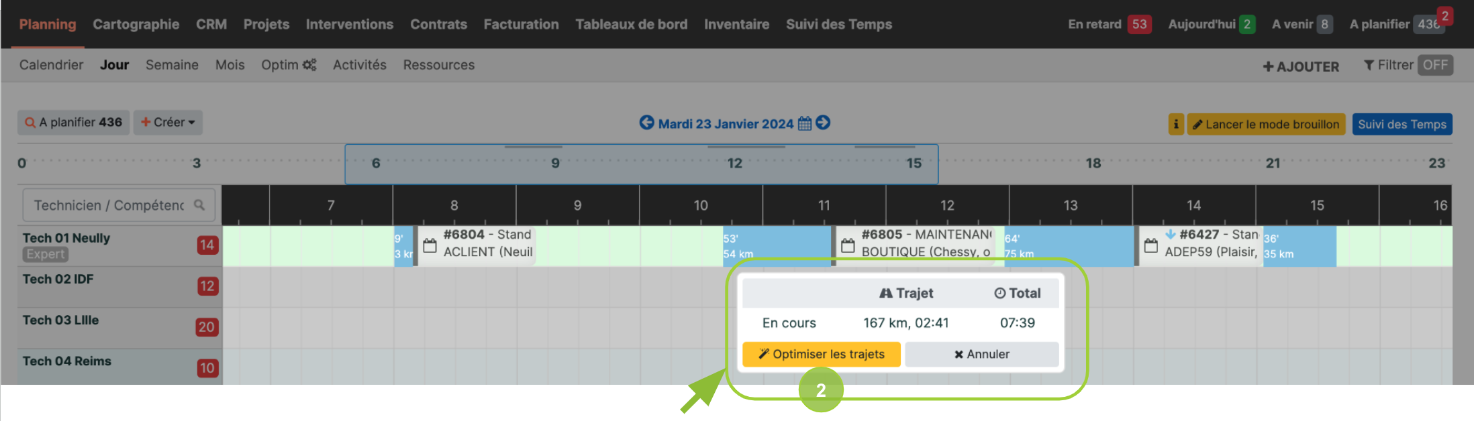This screenshot has height=421, width=1474.
Task: Click the search magnifier in Technicien field
Action: point(199,205)
